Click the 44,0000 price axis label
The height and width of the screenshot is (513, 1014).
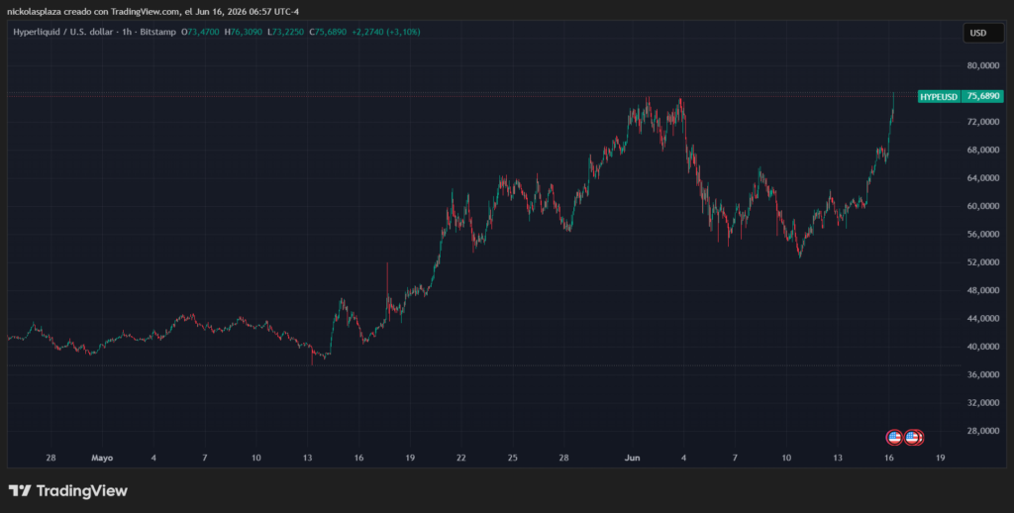click(983, 318)
